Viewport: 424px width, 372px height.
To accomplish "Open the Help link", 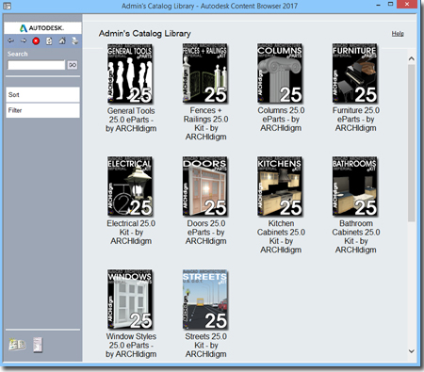I will pyautogui.click(x=398, y=34).
